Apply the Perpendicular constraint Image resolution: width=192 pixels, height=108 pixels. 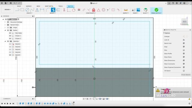click(x=89, y=10)
